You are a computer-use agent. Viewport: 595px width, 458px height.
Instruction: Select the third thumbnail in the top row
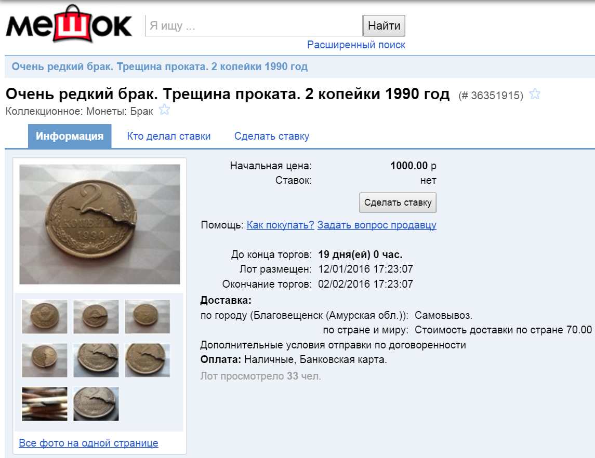click(x=148, y=317)
